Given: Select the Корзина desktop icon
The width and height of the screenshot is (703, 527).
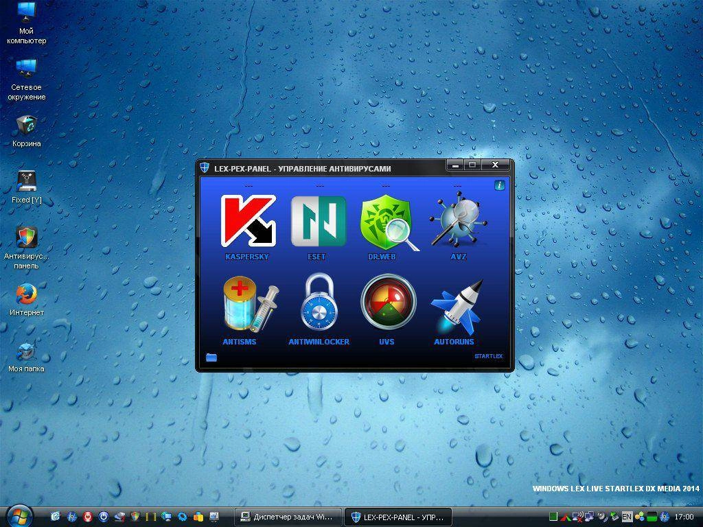Looking at the screenshot, I should click(x=27, y=131).
